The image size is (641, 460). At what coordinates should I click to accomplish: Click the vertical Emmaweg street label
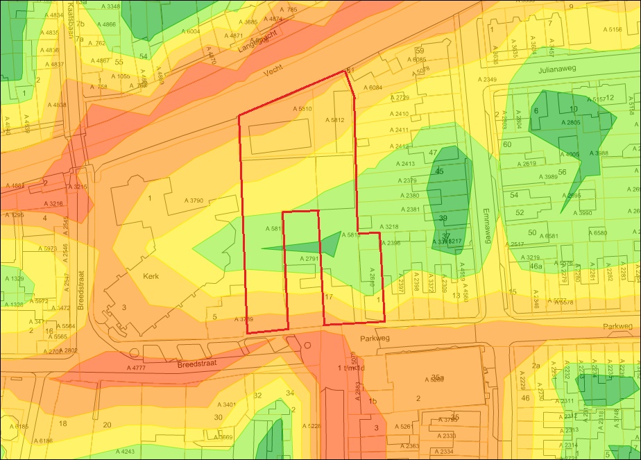(x=486, y=226)
